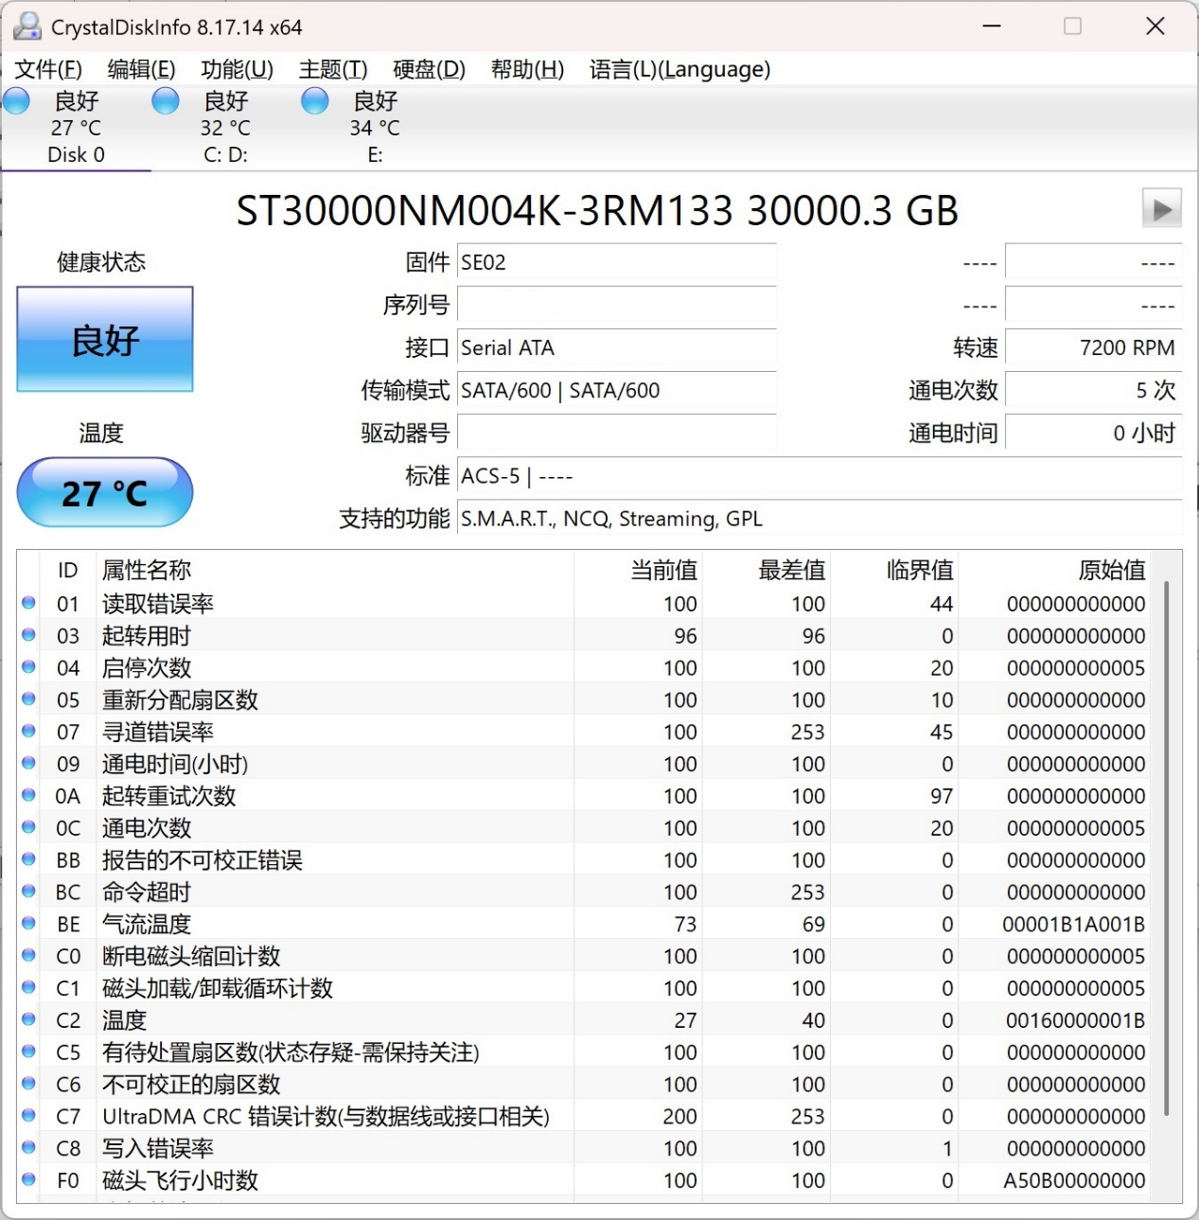Click the 固件 field showing SE02
Image resolution: width=1199 pixels, height=1220 pixels.
tap(617, 262)
